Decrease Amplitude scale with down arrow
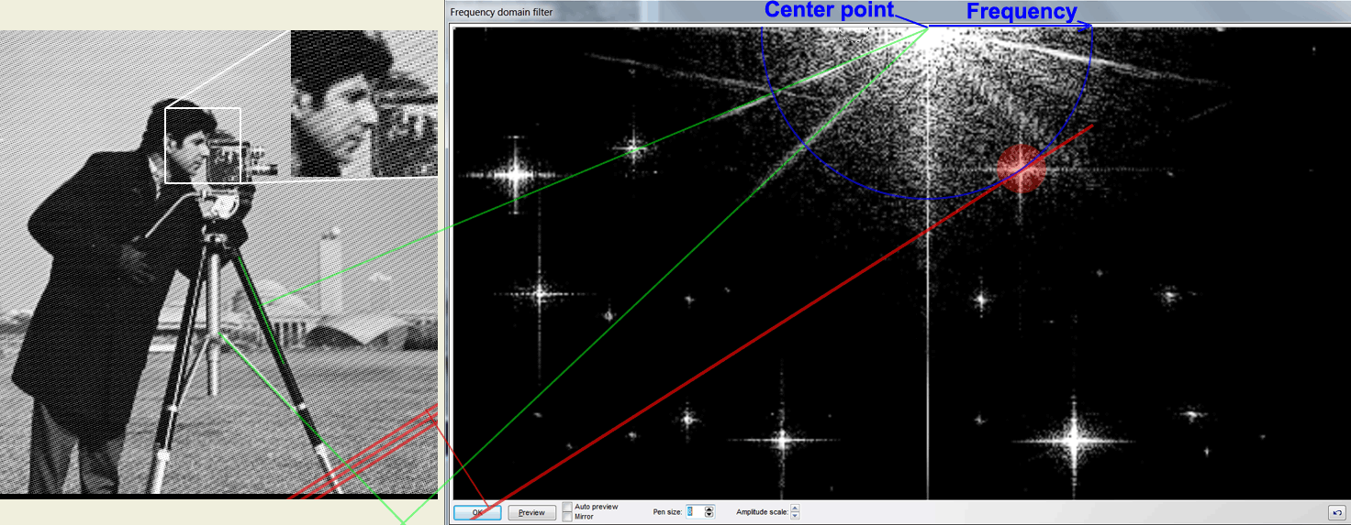 pyautogui.click(x=795, y=516)
